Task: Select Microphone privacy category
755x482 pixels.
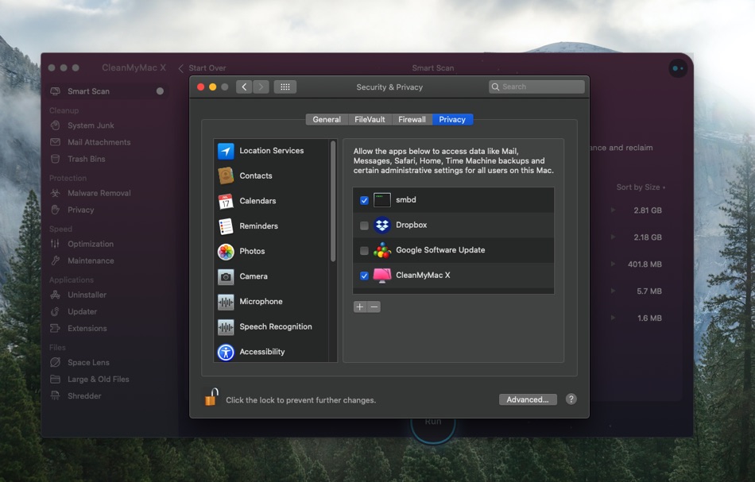Action: tap(272, 301)
